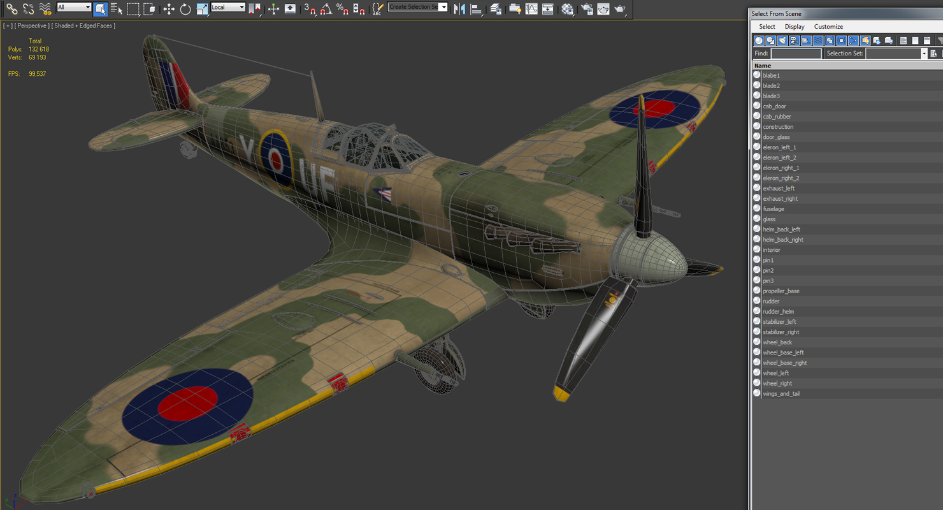Choose the Select and Move tool
The image size is (943, 510).
click(x=169, y=9)
